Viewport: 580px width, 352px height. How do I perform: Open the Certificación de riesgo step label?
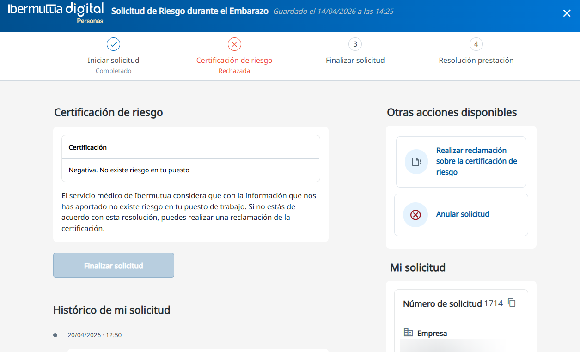point(234,60)
